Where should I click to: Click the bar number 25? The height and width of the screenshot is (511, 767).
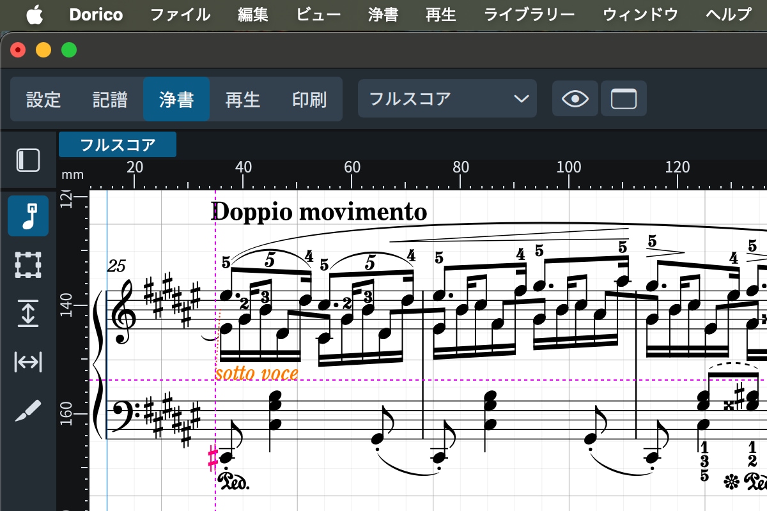coord(117,266)
